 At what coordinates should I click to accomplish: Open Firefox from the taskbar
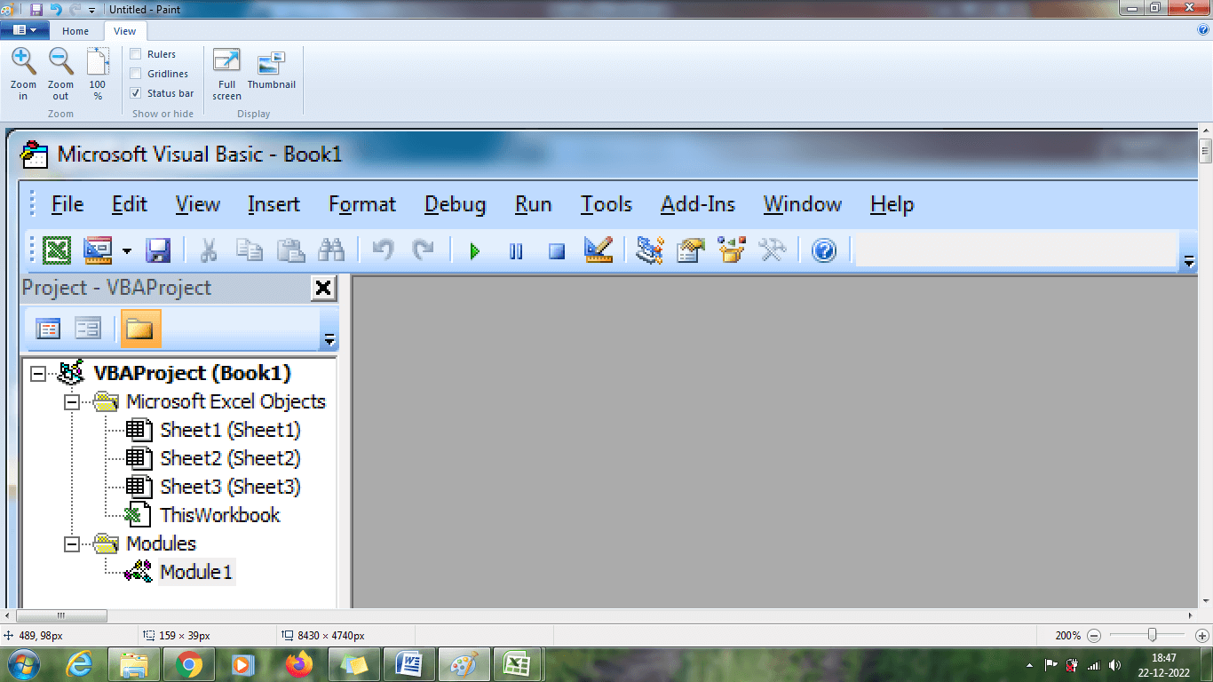click(x=299, y=664)
